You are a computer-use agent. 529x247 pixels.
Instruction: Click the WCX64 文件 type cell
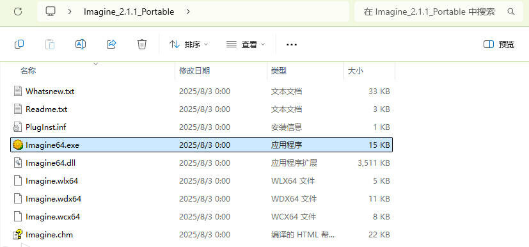coord(294,217)
